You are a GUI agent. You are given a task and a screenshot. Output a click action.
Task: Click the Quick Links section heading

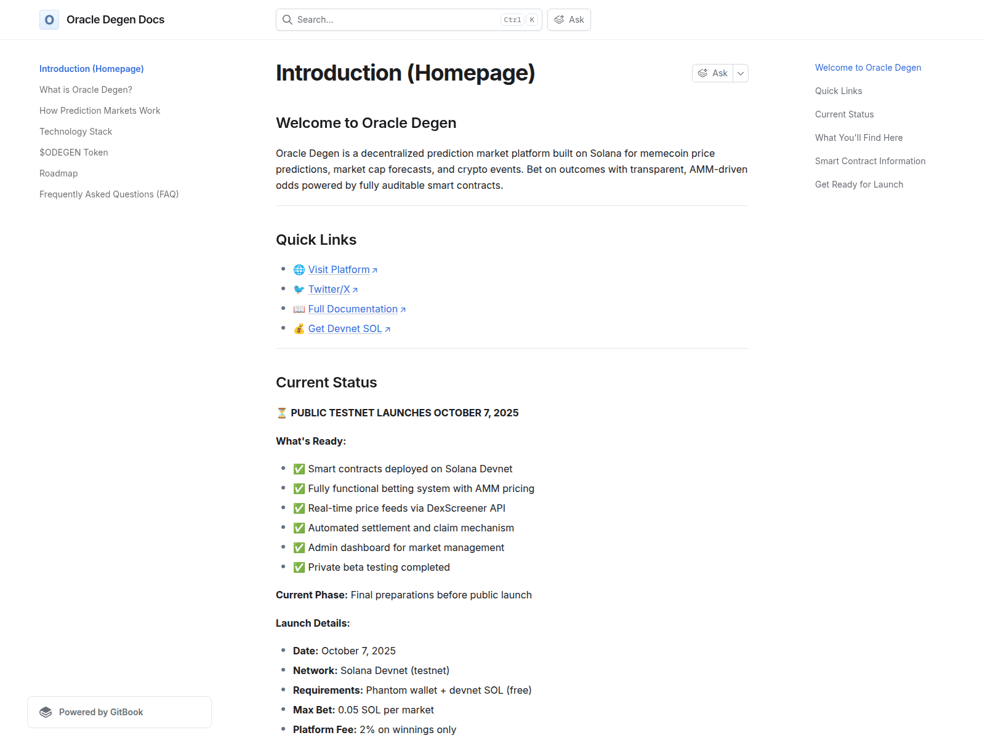[x=316, y=240]
